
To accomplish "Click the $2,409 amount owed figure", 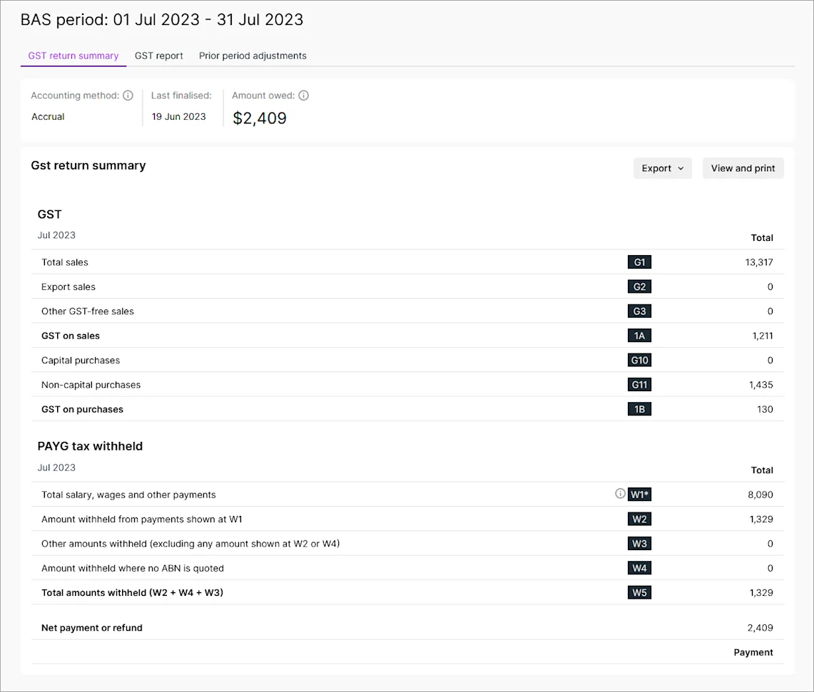I will click(260, 118).
